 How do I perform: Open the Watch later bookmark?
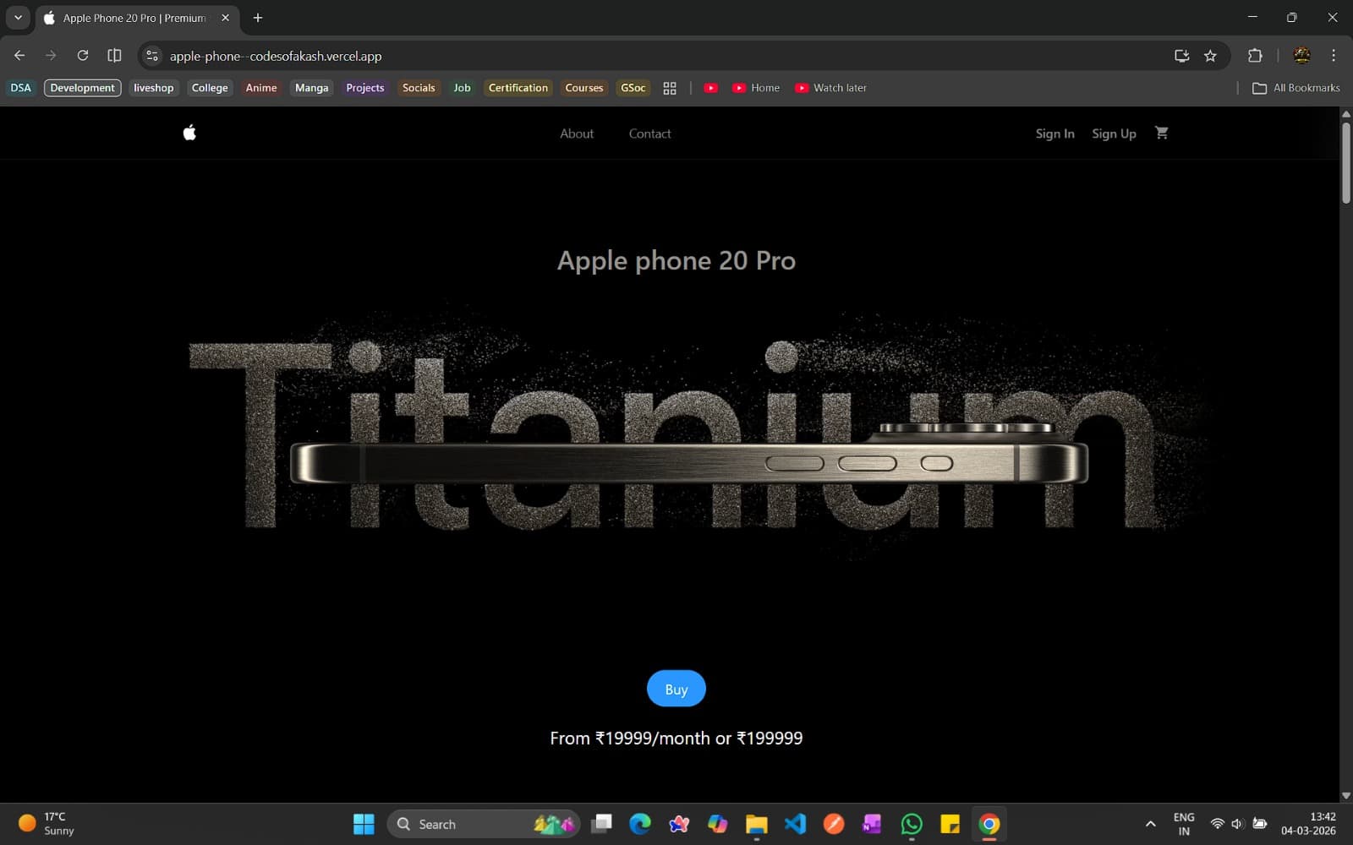(830, 88)
